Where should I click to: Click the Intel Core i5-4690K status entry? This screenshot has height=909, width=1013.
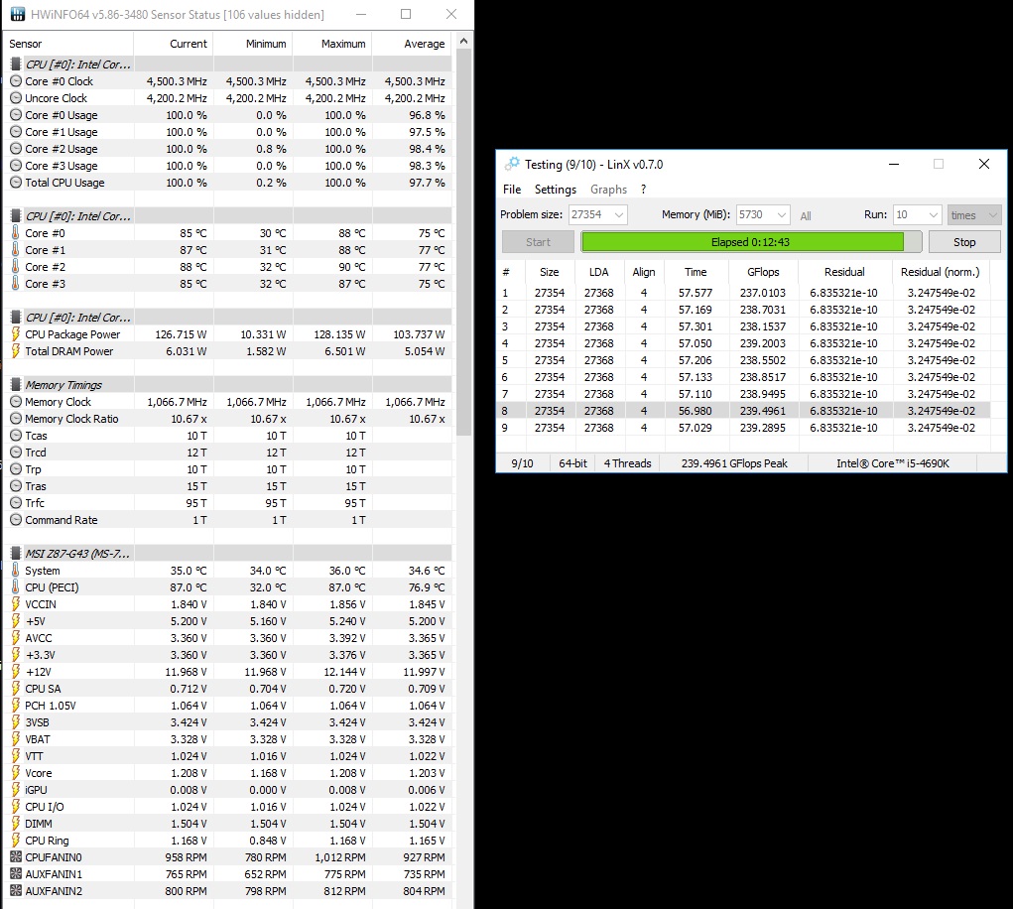pos(893,463)
